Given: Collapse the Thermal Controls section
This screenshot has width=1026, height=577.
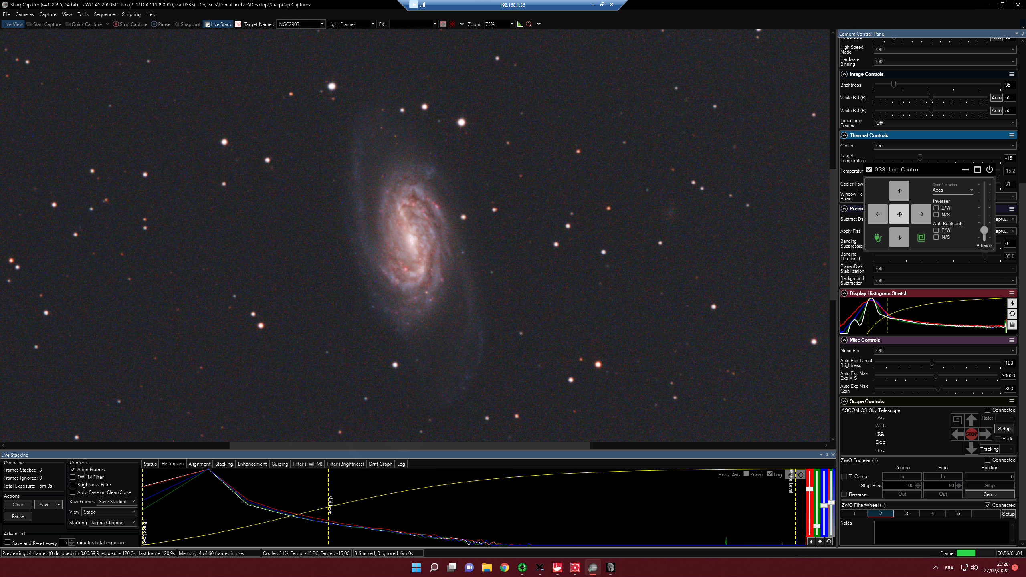Looking at the screenshot, I should [x=844, y=135].
